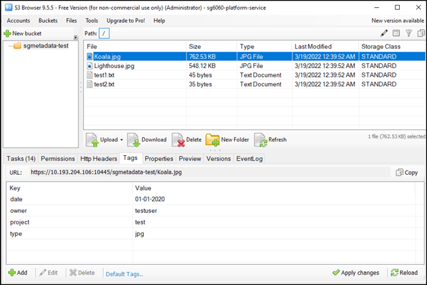Click the bucket panel options dropdown arrow
The width and height of the screenshot is (427, 285).
(x=76, y=37)
